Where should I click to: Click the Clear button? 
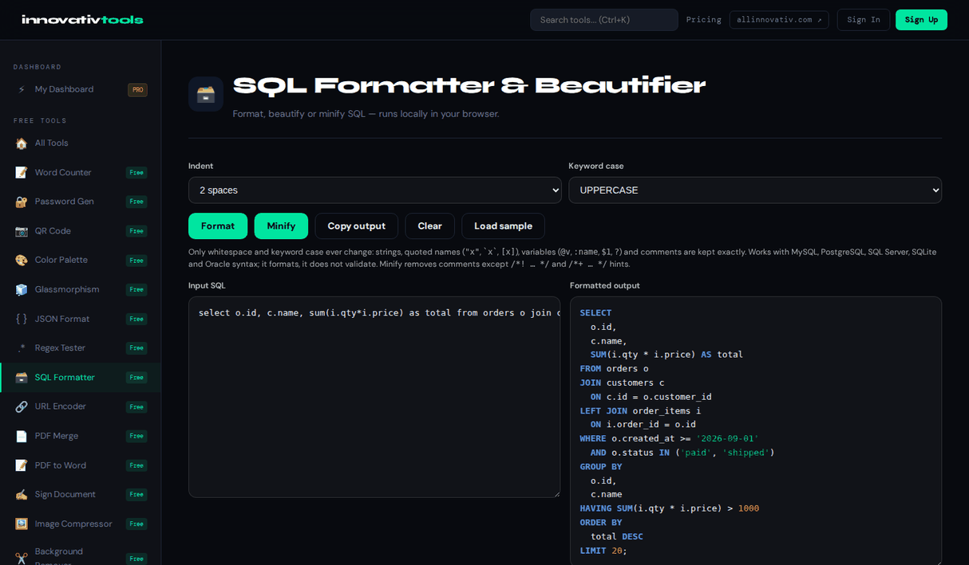429,226
